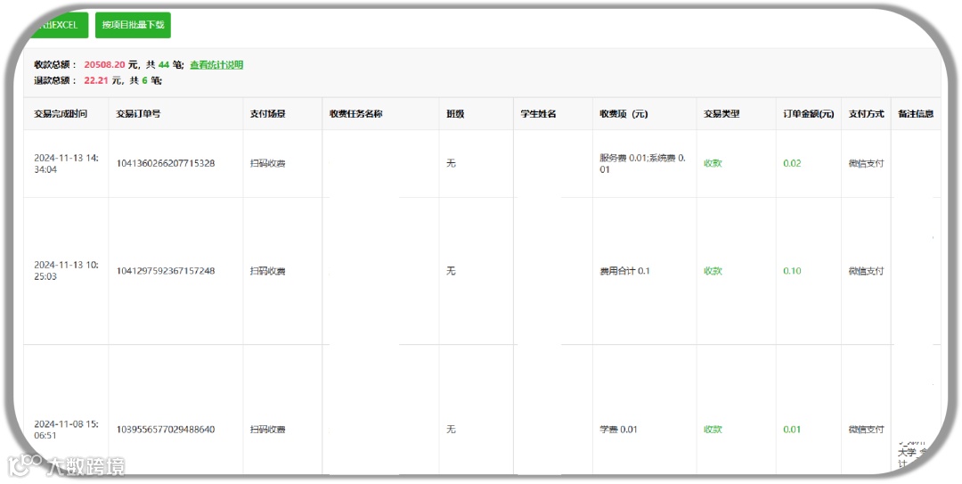Click the refund total value 22.21
Image resolution: width=962 pixels, height=484 pixels.
point(95,80)
